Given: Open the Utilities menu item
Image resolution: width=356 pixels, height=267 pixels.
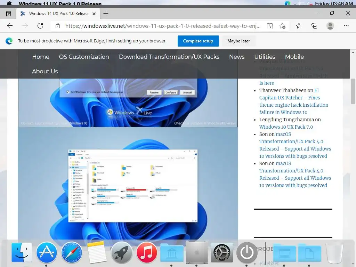Looking at the screenshot, I should [x=265, y=57].
